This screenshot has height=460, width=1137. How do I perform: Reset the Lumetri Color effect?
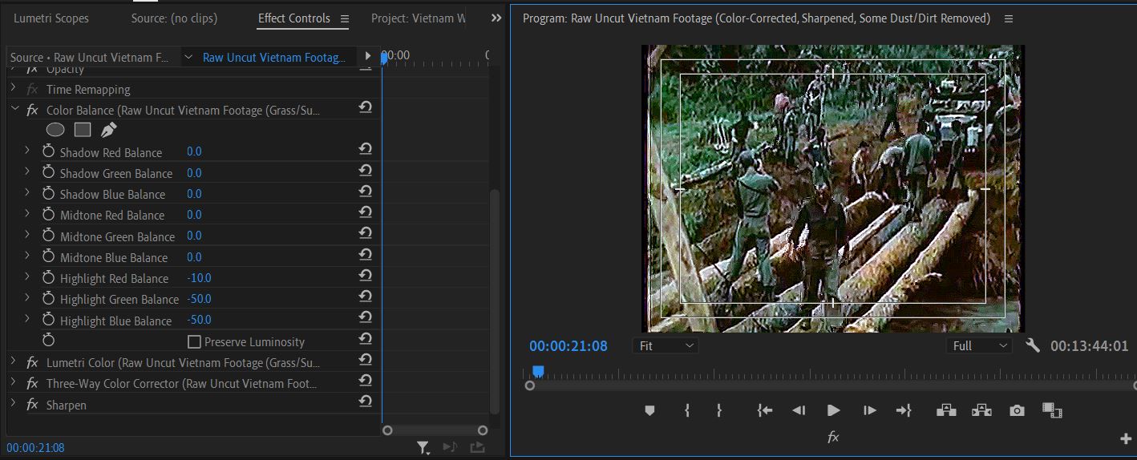(365, 359)
